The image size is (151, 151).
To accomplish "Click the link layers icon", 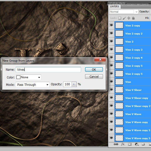I will tap(116, 144).
